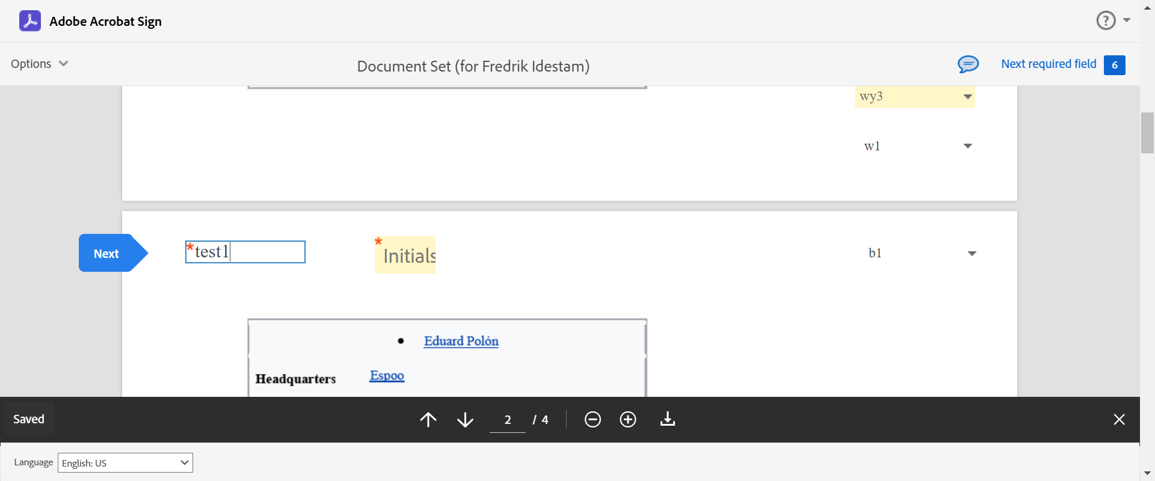Open the messages speech bubble icon
This screenshot has height=481, width=1155.
click(968, 64)
